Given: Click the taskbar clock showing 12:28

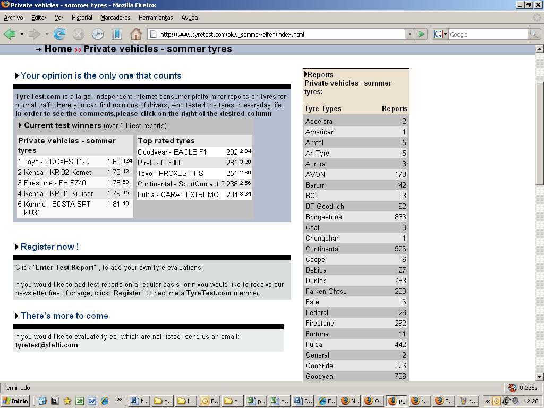Looking at the screenshot, I should [x=531, y=401].
